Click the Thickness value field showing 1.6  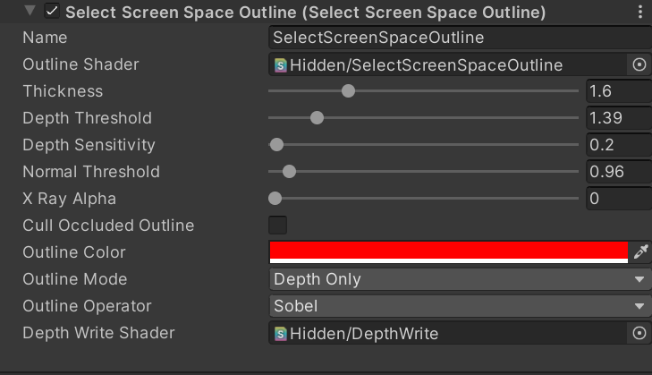617,91
